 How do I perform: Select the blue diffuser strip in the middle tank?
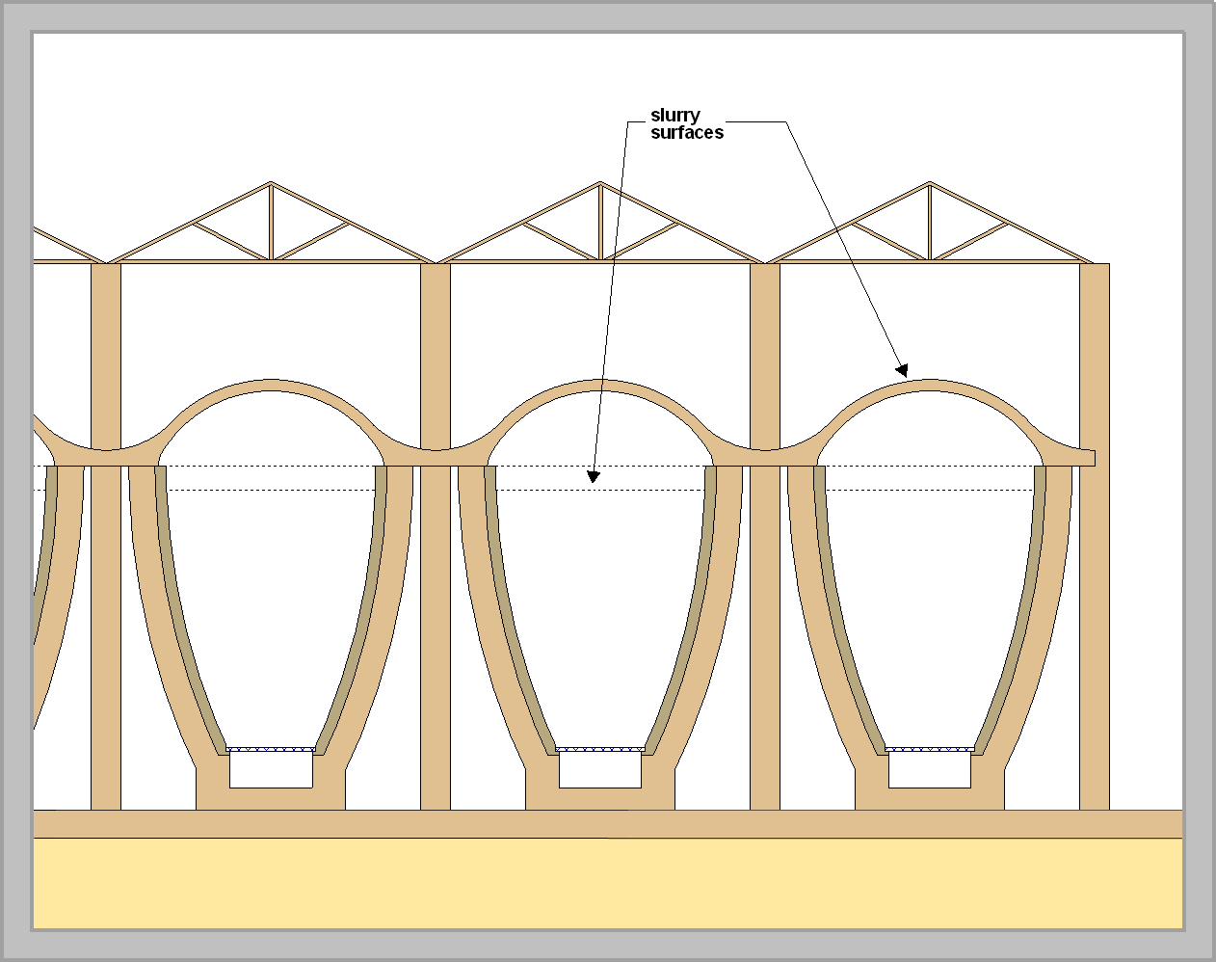[600, 749]
